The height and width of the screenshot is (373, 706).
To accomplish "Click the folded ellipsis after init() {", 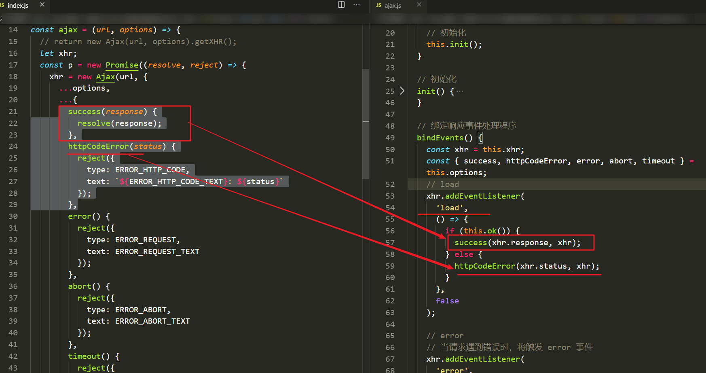I will pyautogui.click(x=460, y=91).
